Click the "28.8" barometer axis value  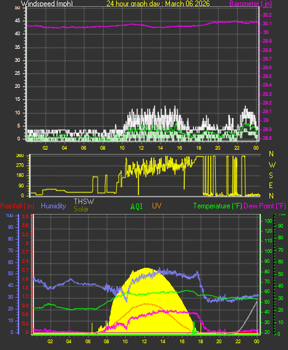click(267, 138)
